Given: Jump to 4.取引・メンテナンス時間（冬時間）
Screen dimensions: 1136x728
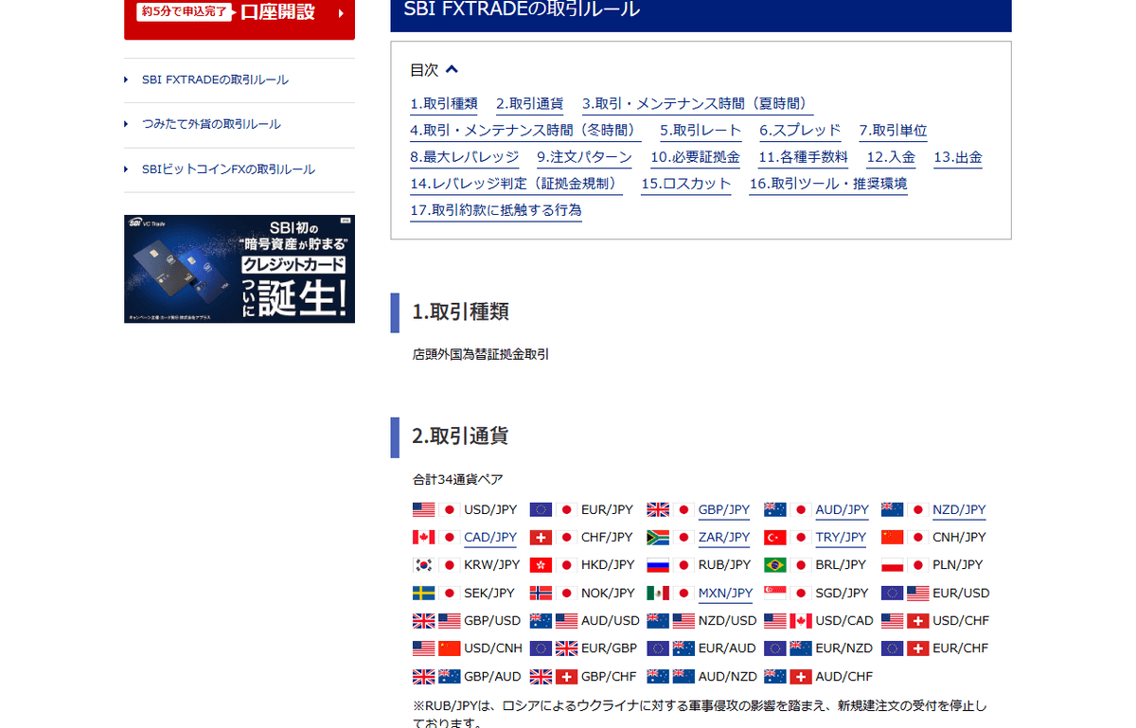Looking at the screenshot, I should click(x=525, y=131).
